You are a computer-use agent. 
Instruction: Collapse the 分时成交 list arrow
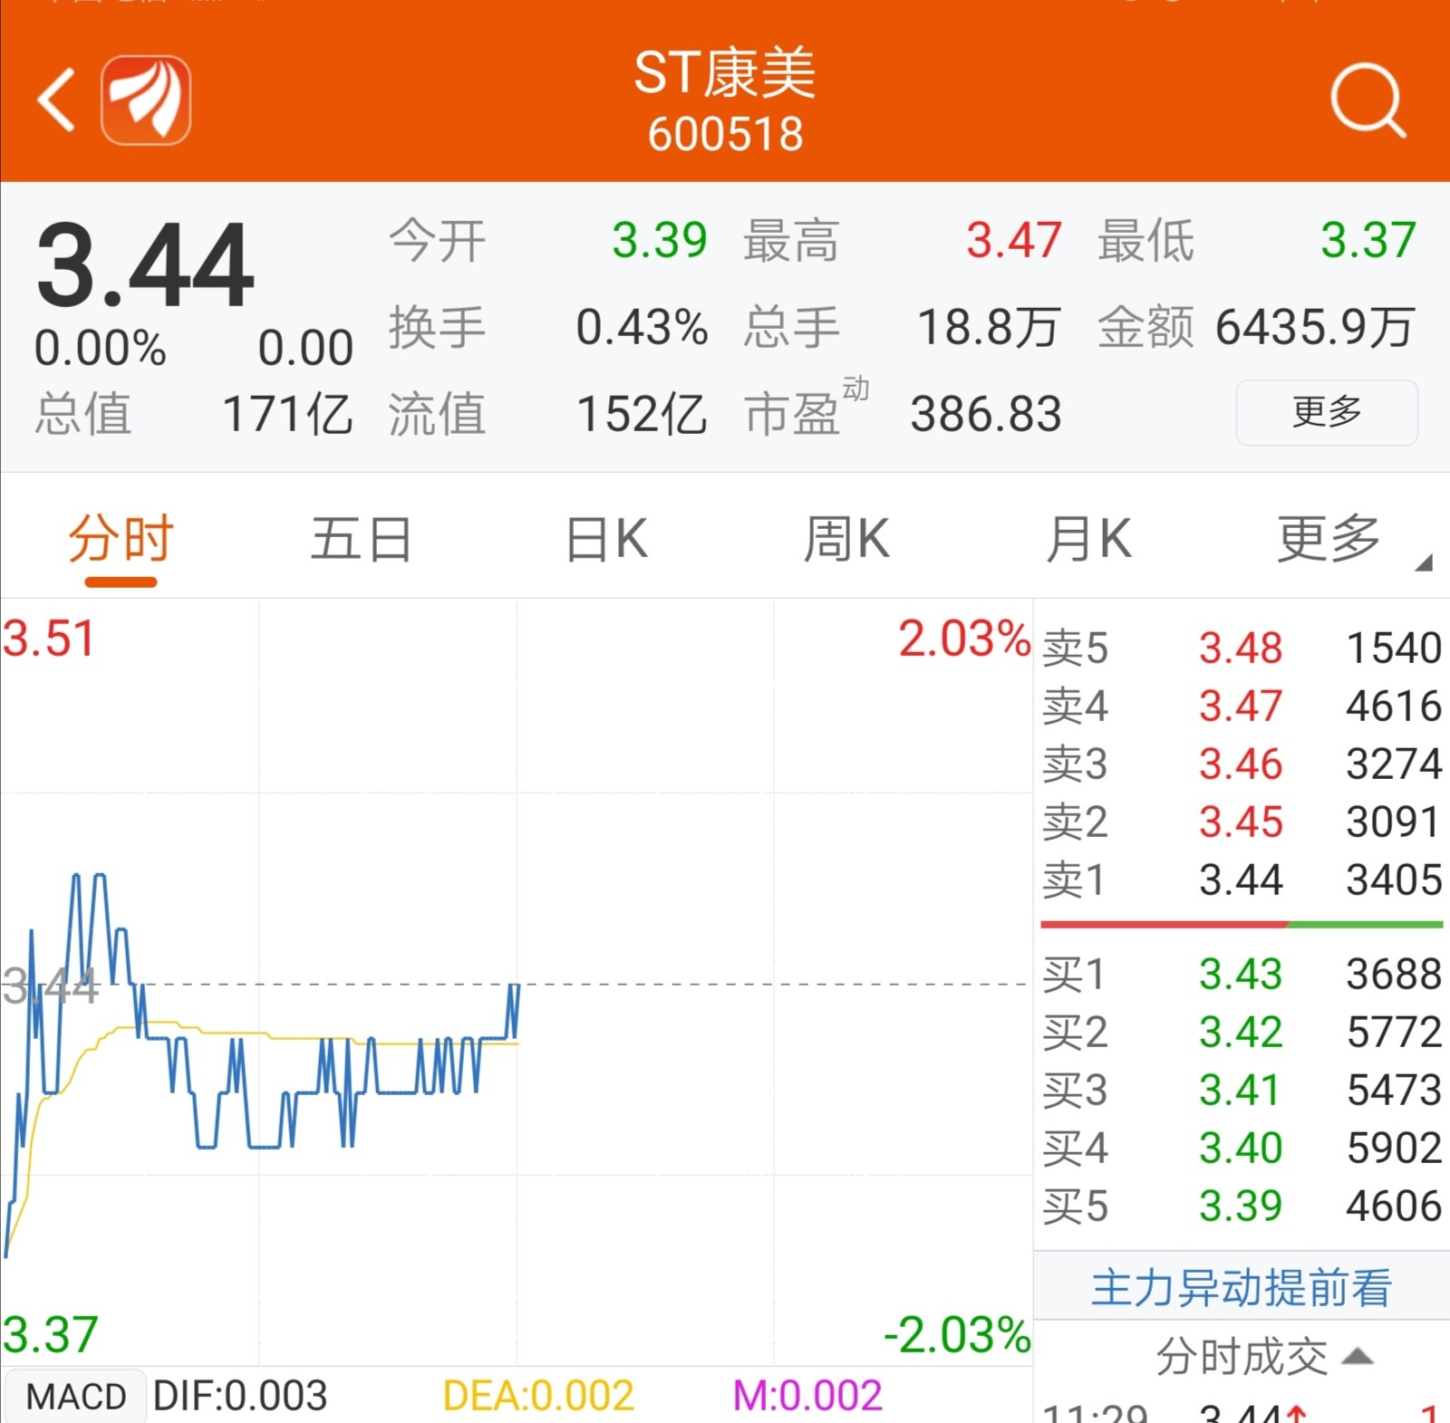point(1358,1356)
